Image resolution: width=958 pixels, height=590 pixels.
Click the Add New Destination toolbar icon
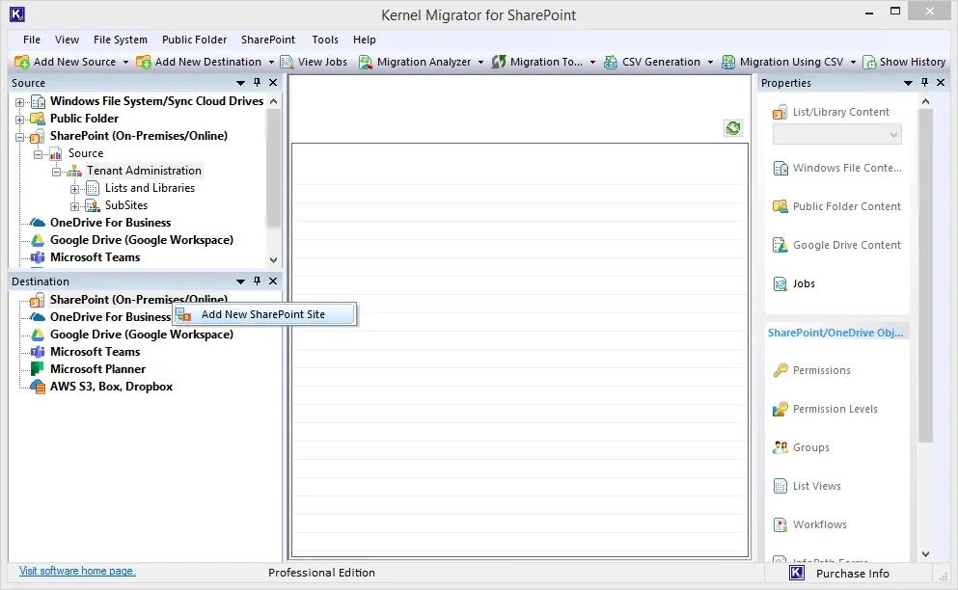144,62
